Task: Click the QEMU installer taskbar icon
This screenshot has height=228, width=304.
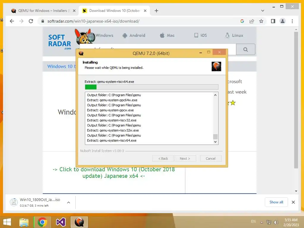Action: click(79, 222)
